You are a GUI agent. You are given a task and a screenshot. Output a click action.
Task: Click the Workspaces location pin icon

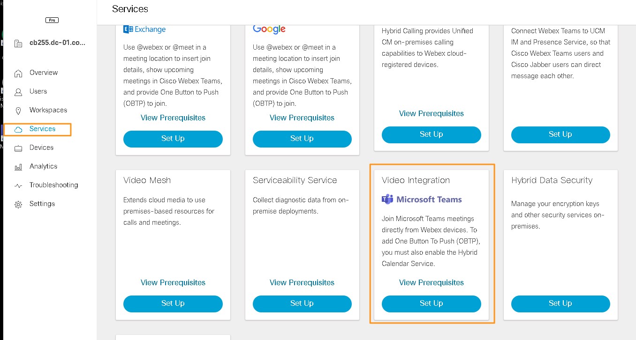[x=18, y=111]
